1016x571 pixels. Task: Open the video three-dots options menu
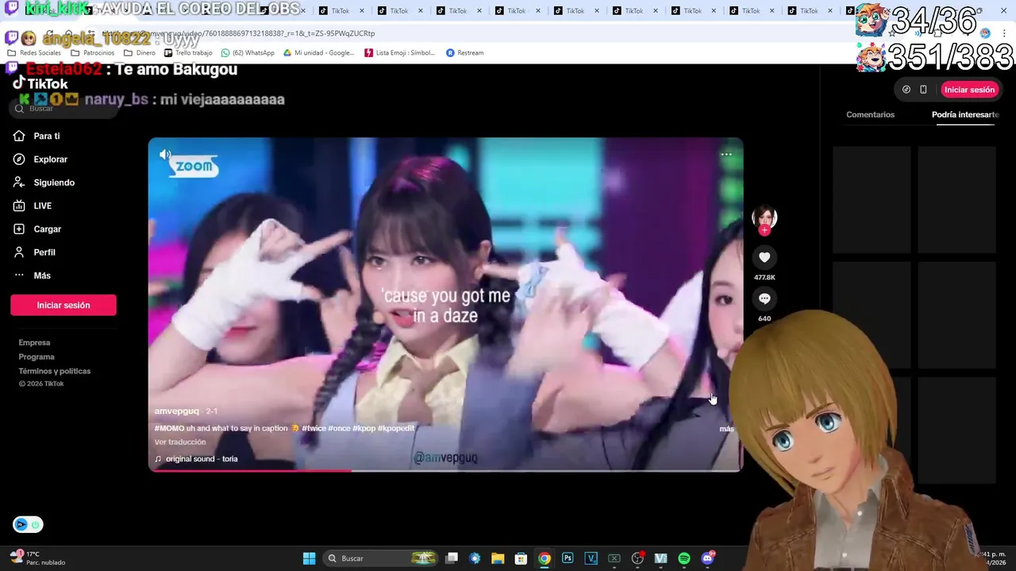pos(726,155)
